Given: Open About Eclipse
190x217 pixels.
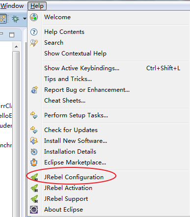Looking at the screenshot, I should pyautogui.click(x=63, y=210).
